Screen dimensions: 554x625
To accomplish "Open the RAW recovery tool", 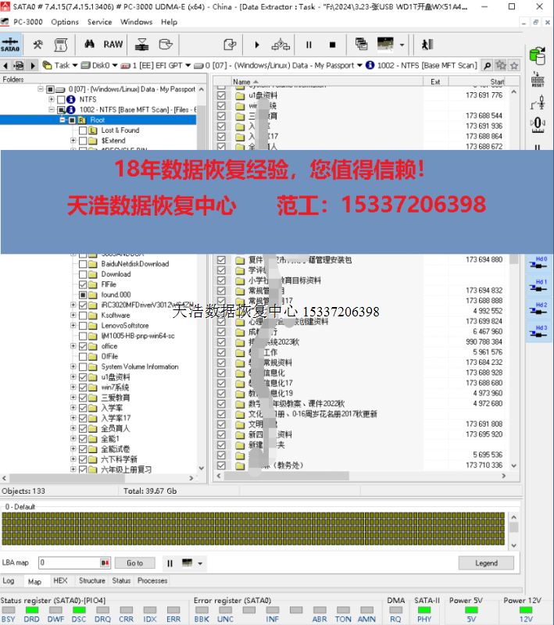I will coord(113,45).
